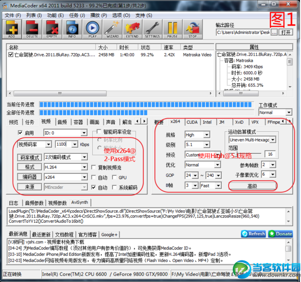Click the AviSynth script text area

pyautogui.click(x=147, y=216)
